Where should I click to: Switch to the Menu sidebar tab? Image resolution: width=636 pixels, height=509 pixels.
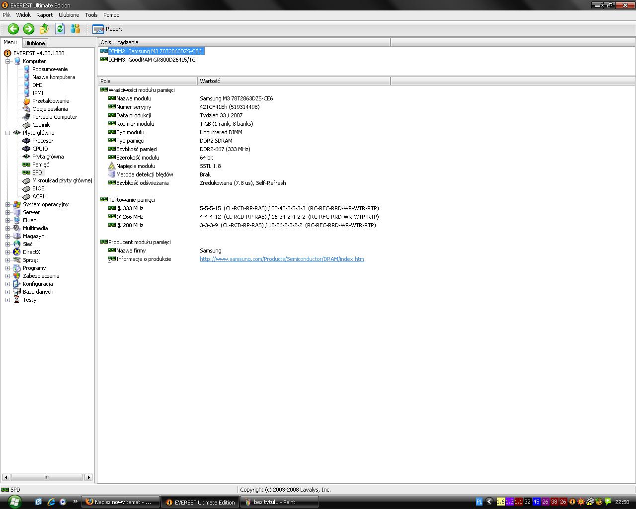[x=10, y=43]
